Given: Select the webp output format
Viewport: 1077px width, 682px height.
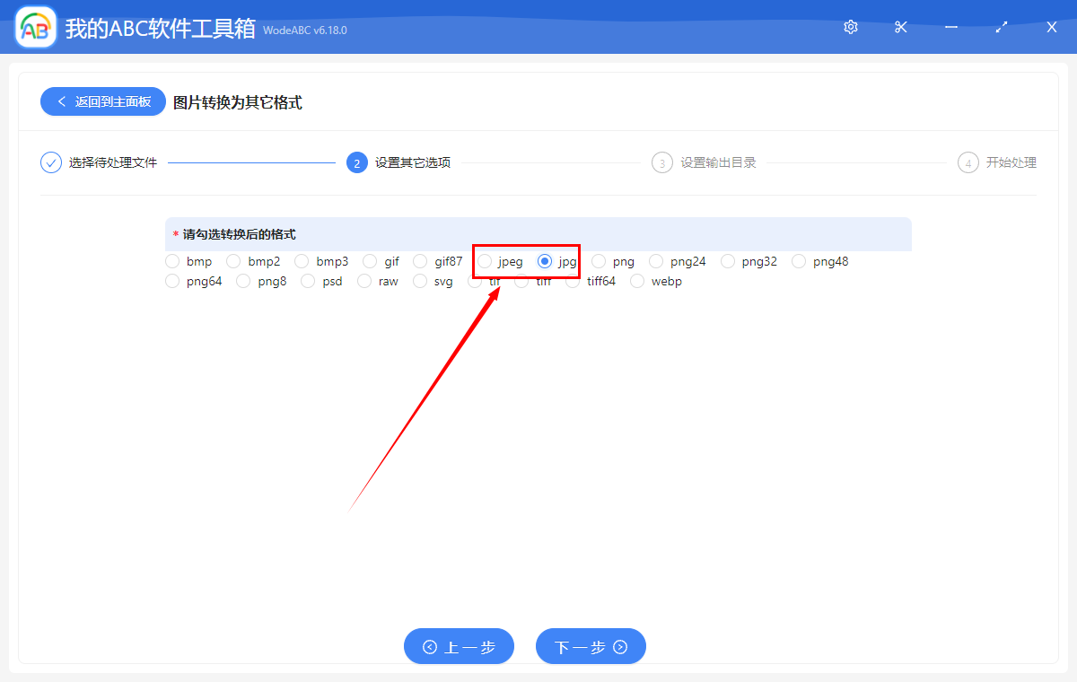Looking at the screenshot, I should click(638, 280).
